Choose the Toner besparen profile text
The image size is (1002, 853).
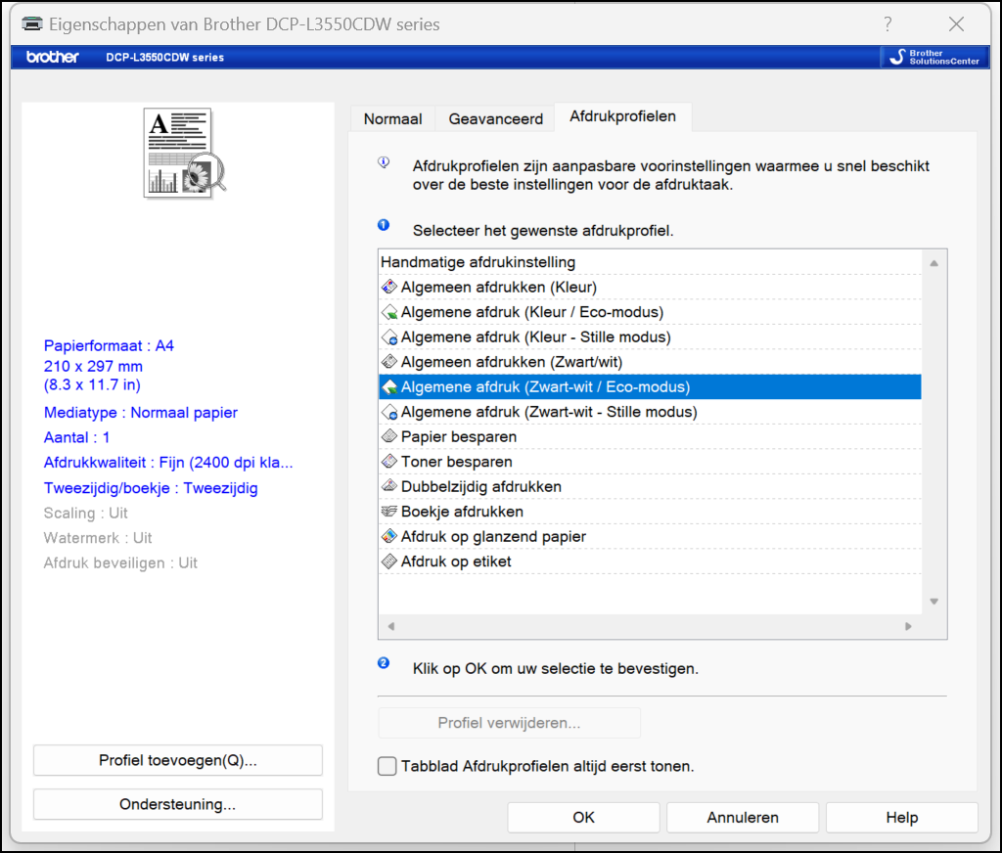(x=457, y=462)
